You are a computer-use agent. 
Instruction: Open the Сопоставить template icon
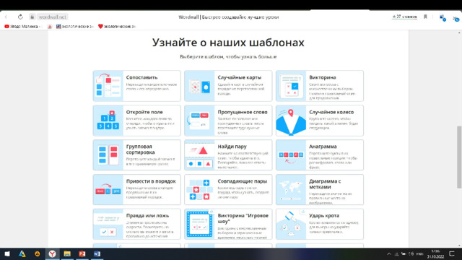[108, 86]
